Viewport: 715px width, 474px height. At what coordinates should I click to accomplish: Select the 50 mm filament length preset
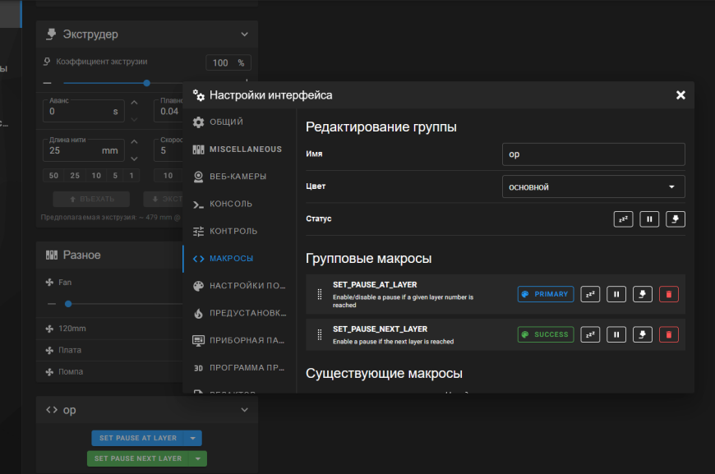(53, 175)
